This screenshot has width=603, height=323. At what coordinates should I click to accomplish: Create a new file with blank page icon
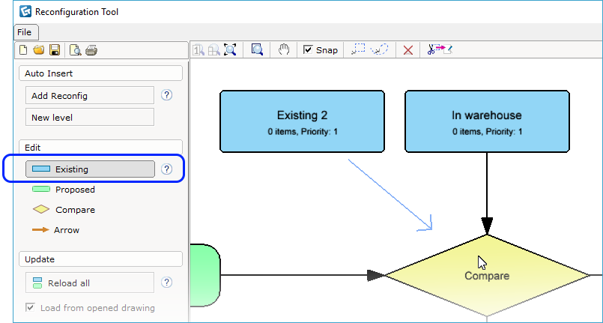point(23,50)
